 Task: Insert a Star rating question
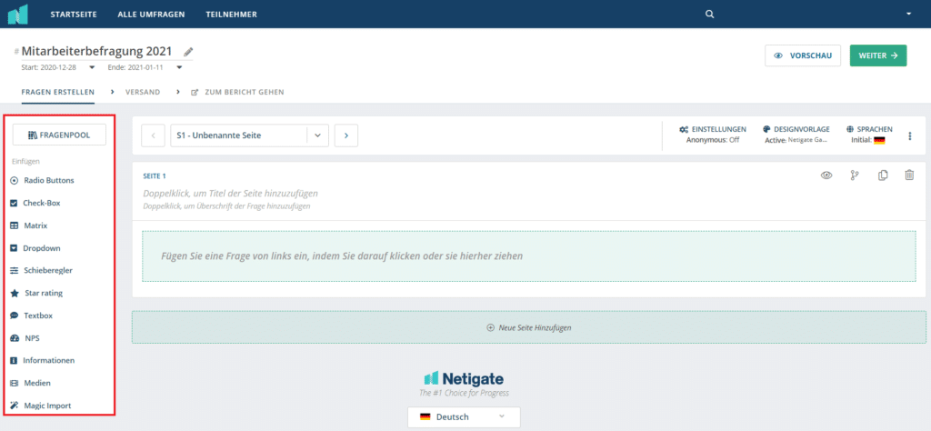coord(43,293)
